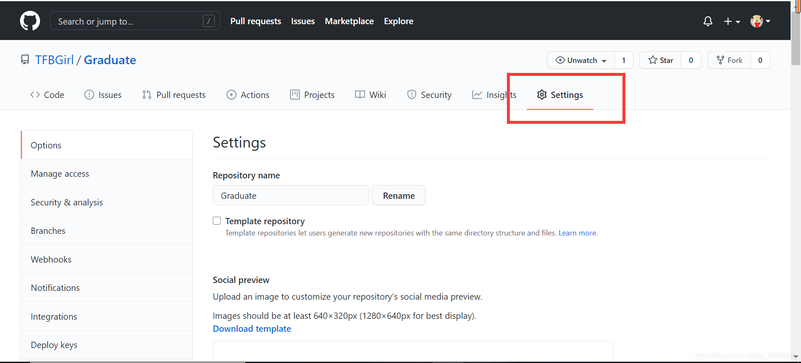Click the Fork button
The height and width of the screenshot is (363, 801).
(729, 60)
